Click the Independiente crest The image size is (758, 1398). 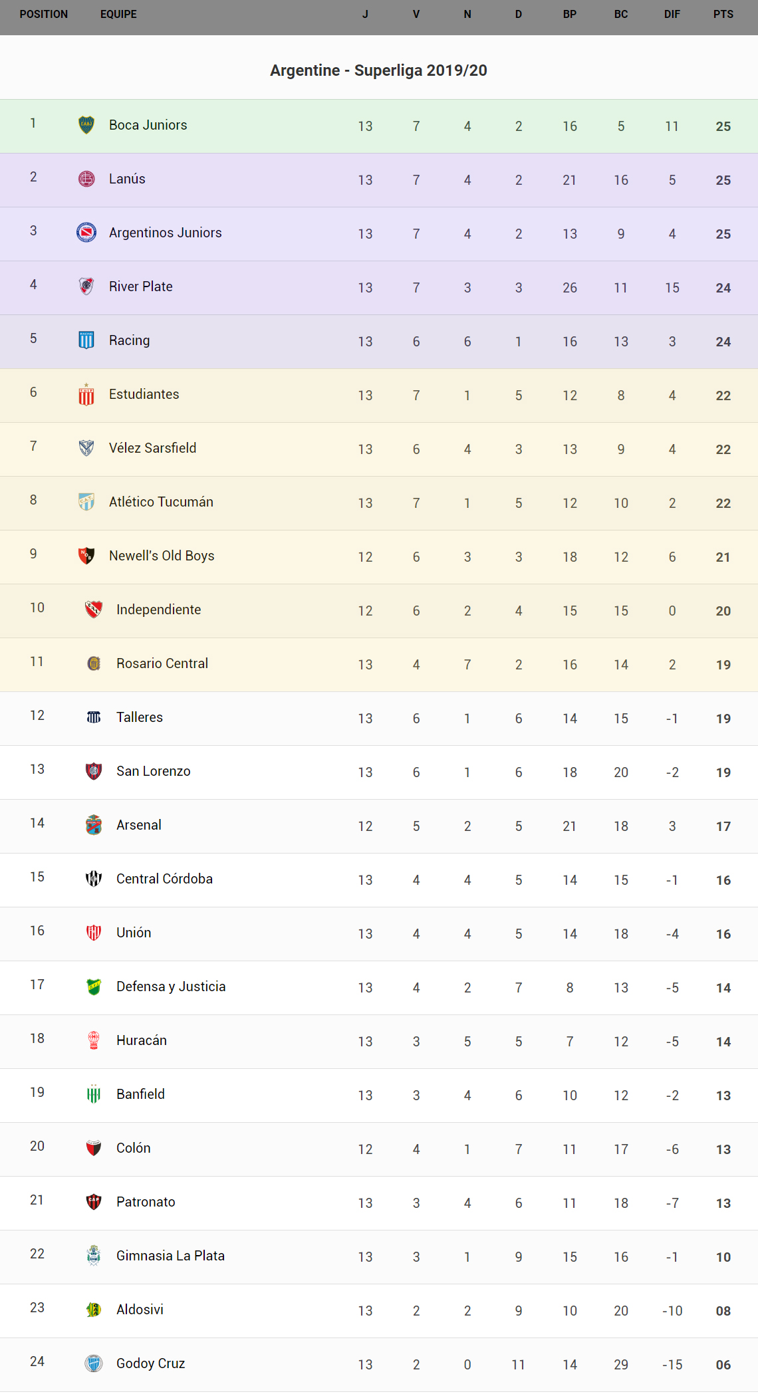[94, 610]
